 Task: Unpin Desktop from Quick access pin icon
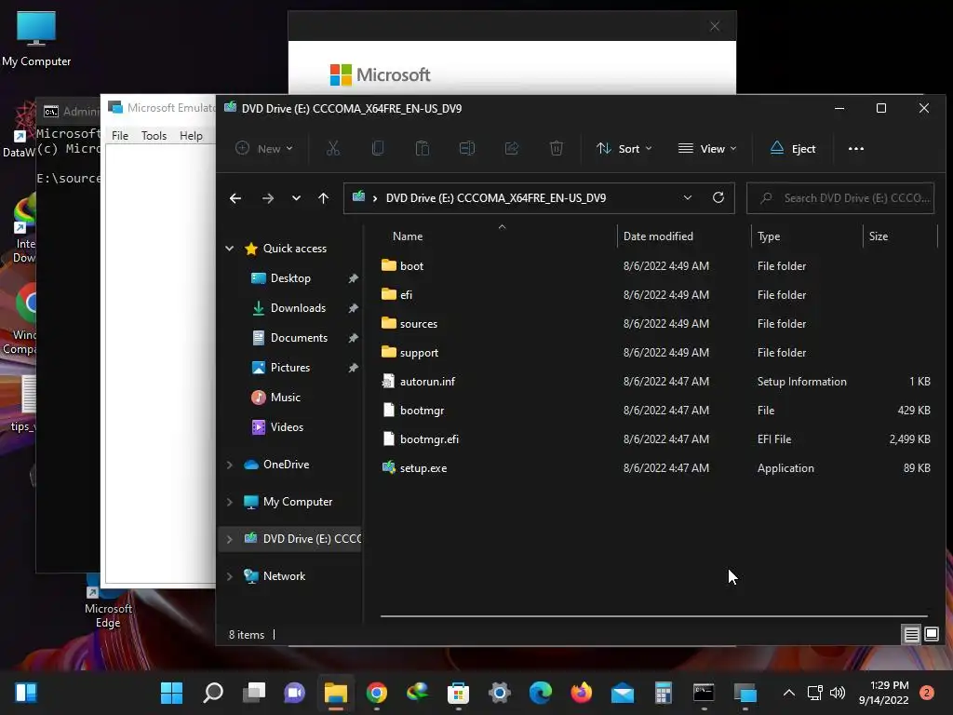click(x=353, y=278)
